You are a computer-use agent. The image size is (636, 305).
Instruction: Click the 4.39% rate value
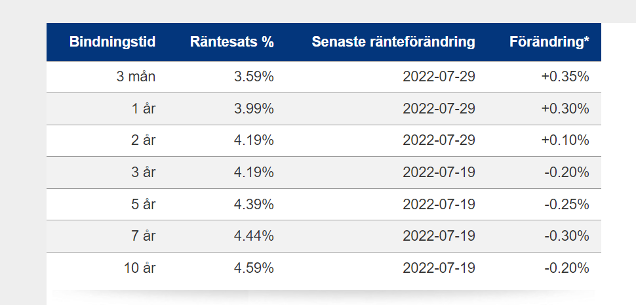[254, 204]
